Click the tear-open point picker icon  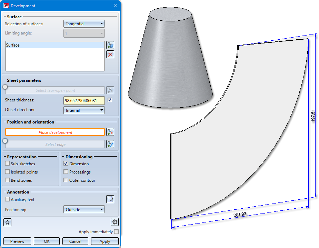pyautogui.click(x=110, y=90)
